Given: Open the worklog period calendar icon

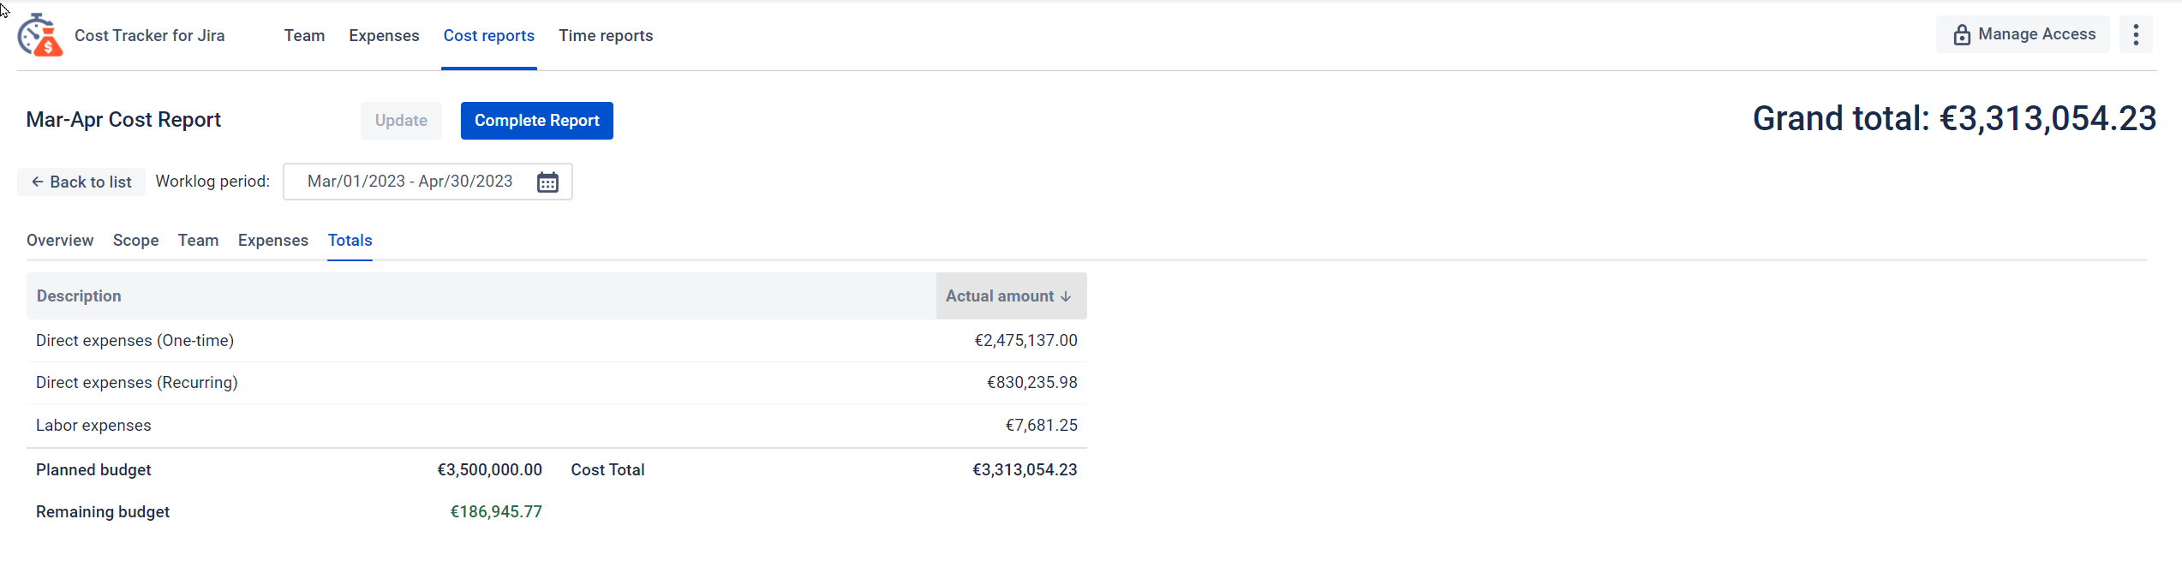Looking at the screenshot, I should [x=547, y=182].
